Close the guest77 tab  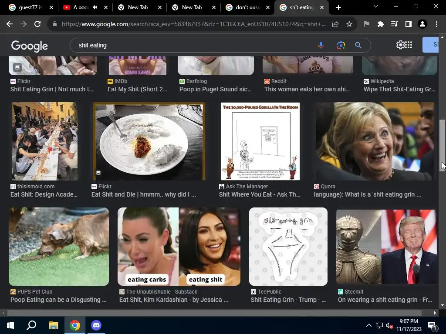[x=51, y=7]
